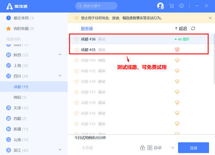Close the yellow warning notice

click(x=210, y=18)
